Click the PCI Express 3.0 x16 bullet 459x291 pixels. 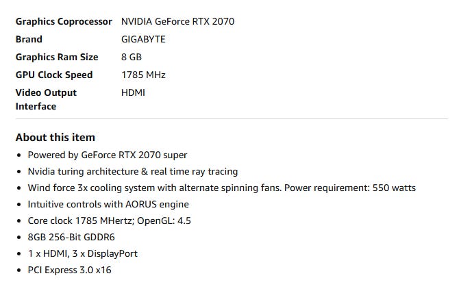coord(69,270)
